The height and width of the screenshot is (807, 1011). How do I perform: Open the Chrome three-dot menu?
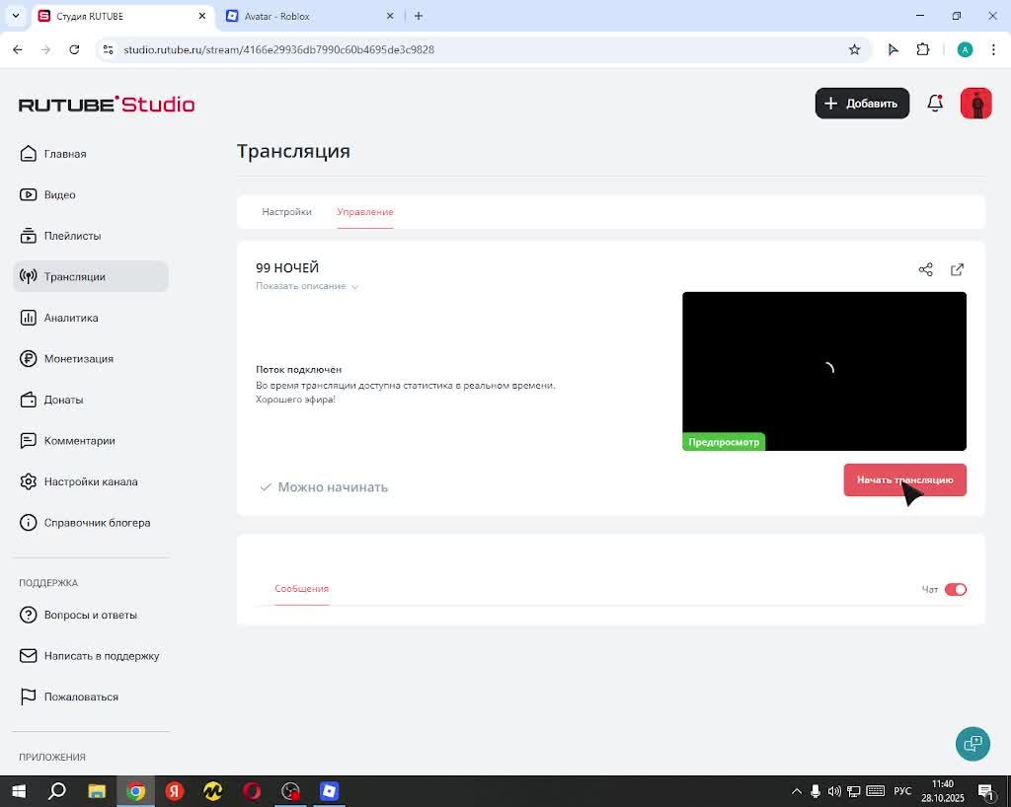coord(993,49)
